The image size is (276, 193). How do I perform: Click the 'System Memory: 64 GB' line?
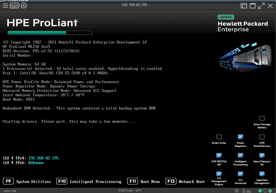(24, 64)
